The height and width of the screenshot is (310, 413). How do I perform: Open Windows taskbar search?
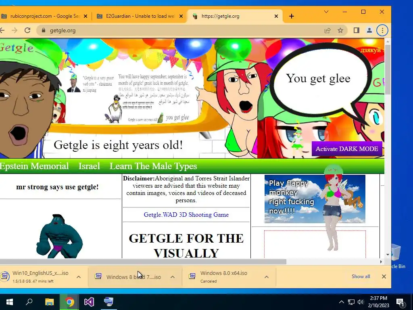pos(29,302)
